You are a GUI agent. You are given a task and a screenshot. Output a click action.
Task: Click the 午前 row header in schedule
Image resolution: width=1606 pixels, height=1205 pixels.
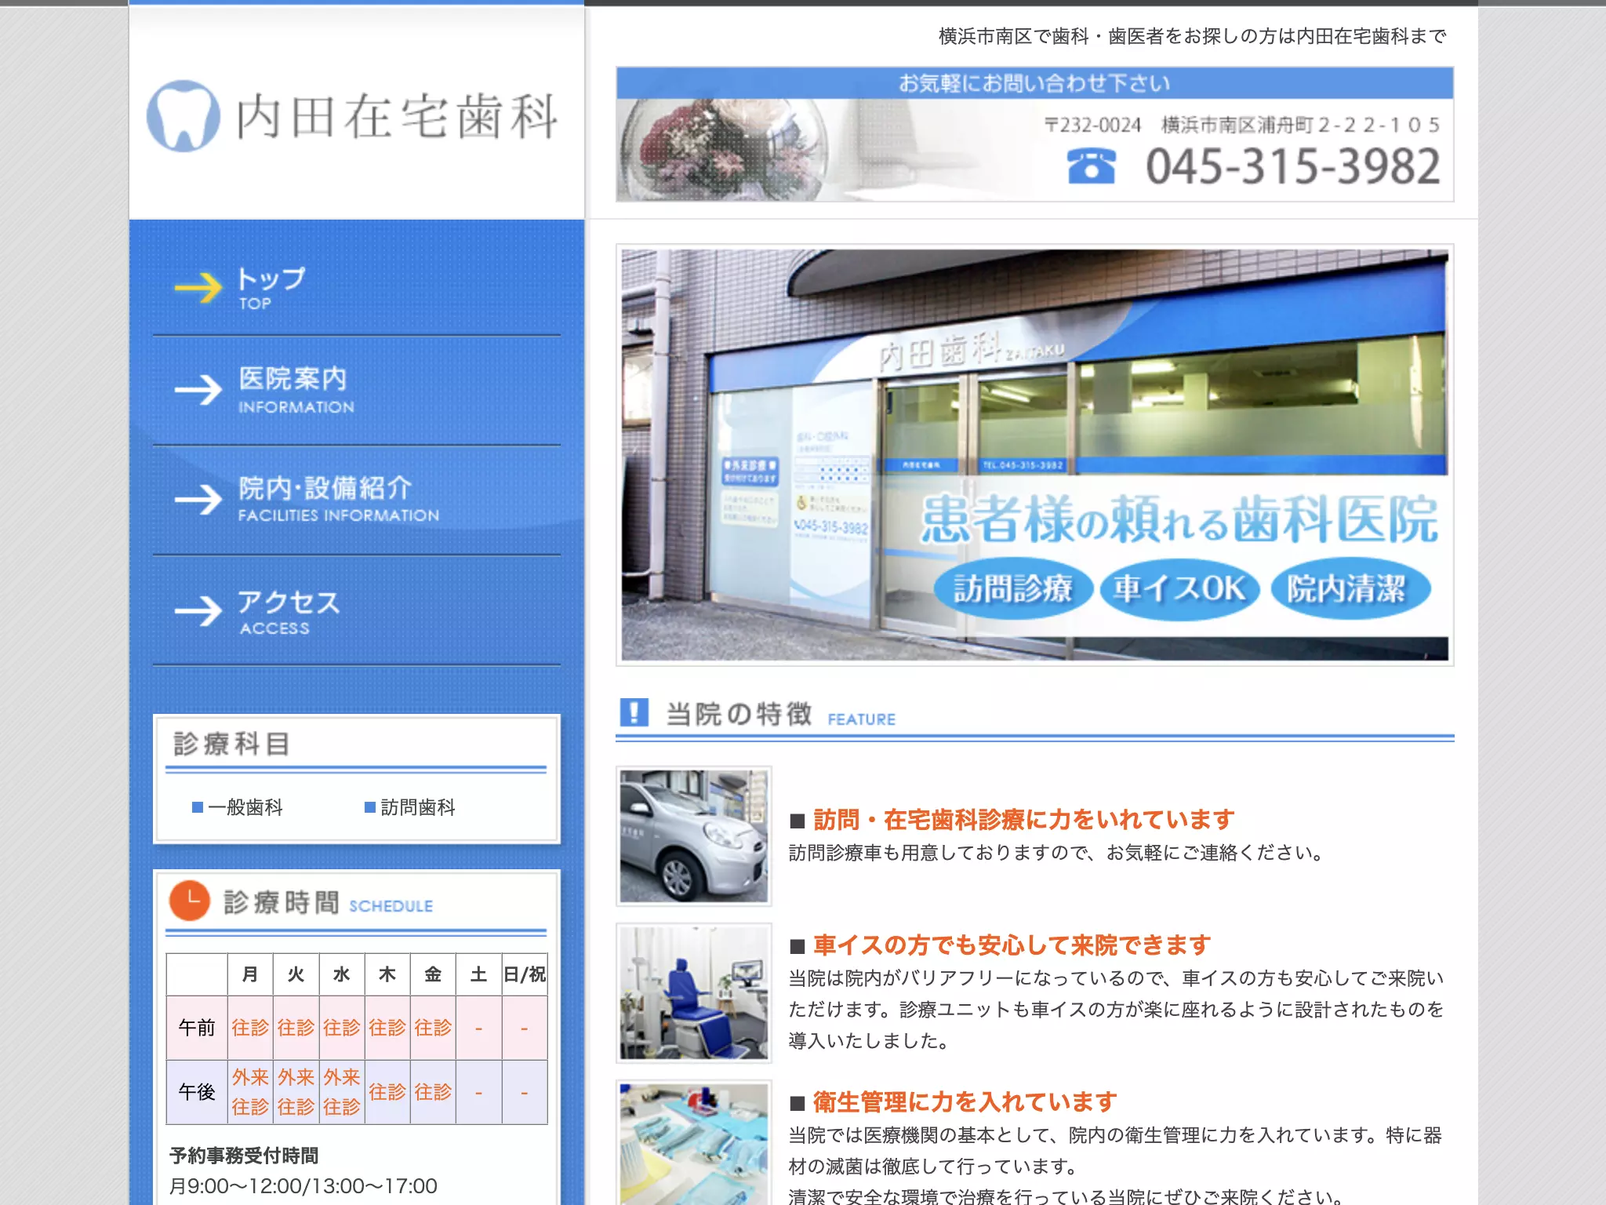197,1028
